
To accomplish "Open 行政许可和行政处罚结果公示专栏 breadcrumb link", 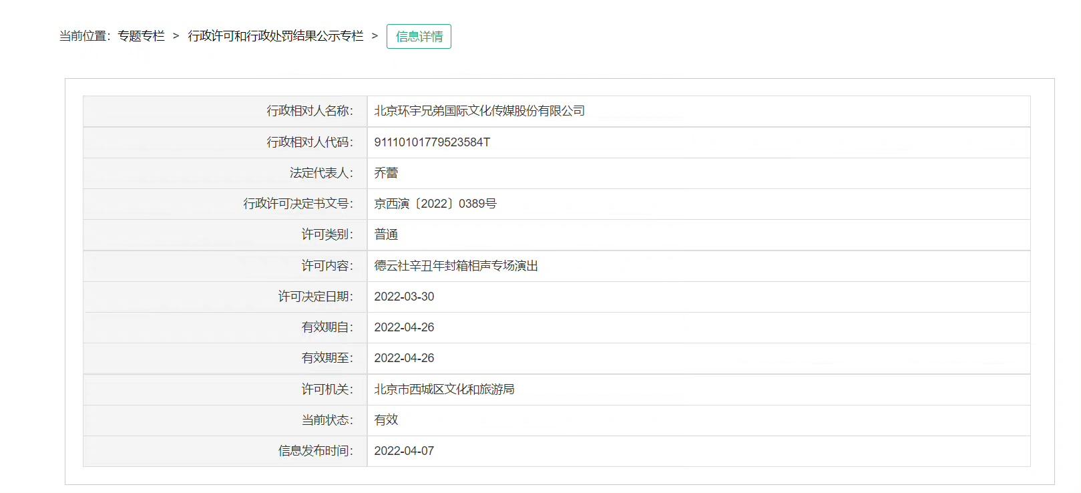I will [276, 36].
